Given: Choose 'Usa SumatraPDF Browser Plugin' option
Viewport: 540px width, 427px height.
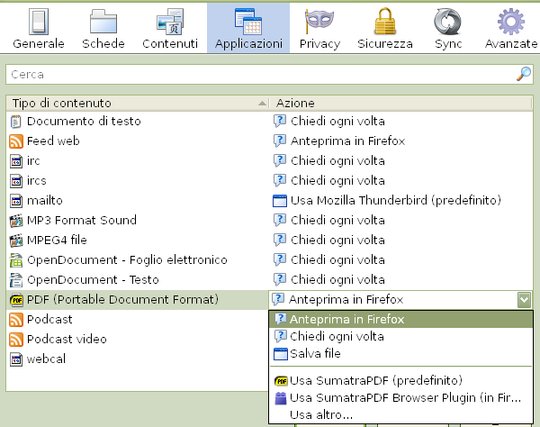Looking at the screenshot, I should [400, 397].
